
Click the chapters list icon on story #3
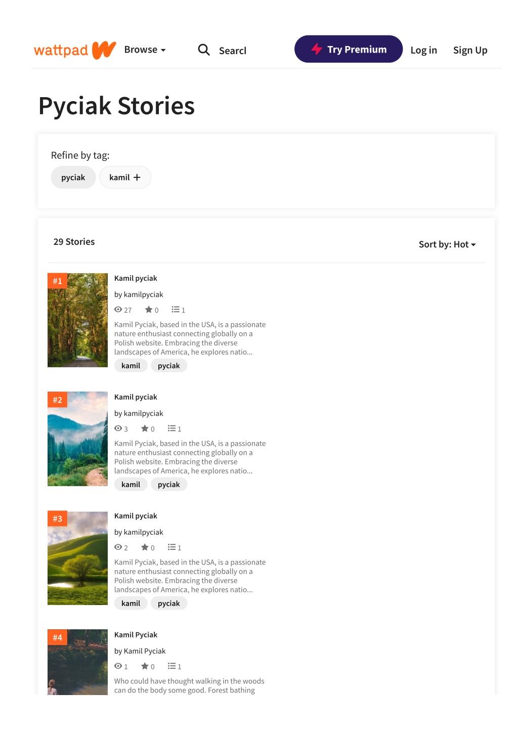171,547
